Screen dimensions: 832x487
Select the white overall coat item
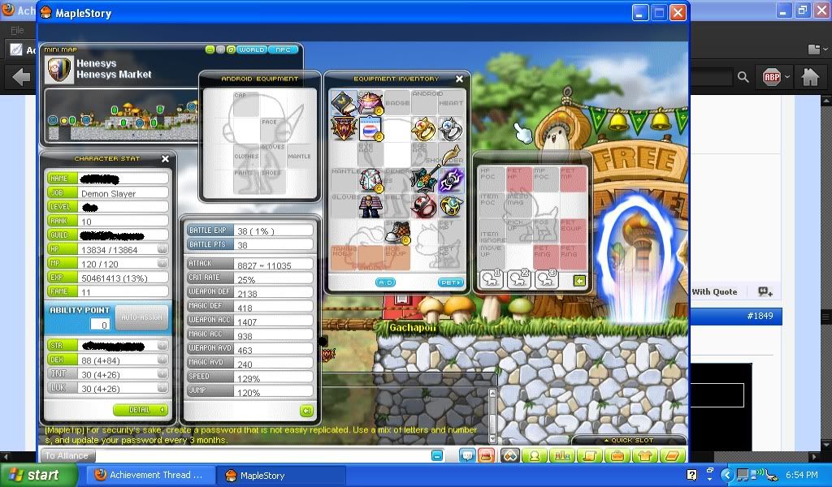pos(370,180)
